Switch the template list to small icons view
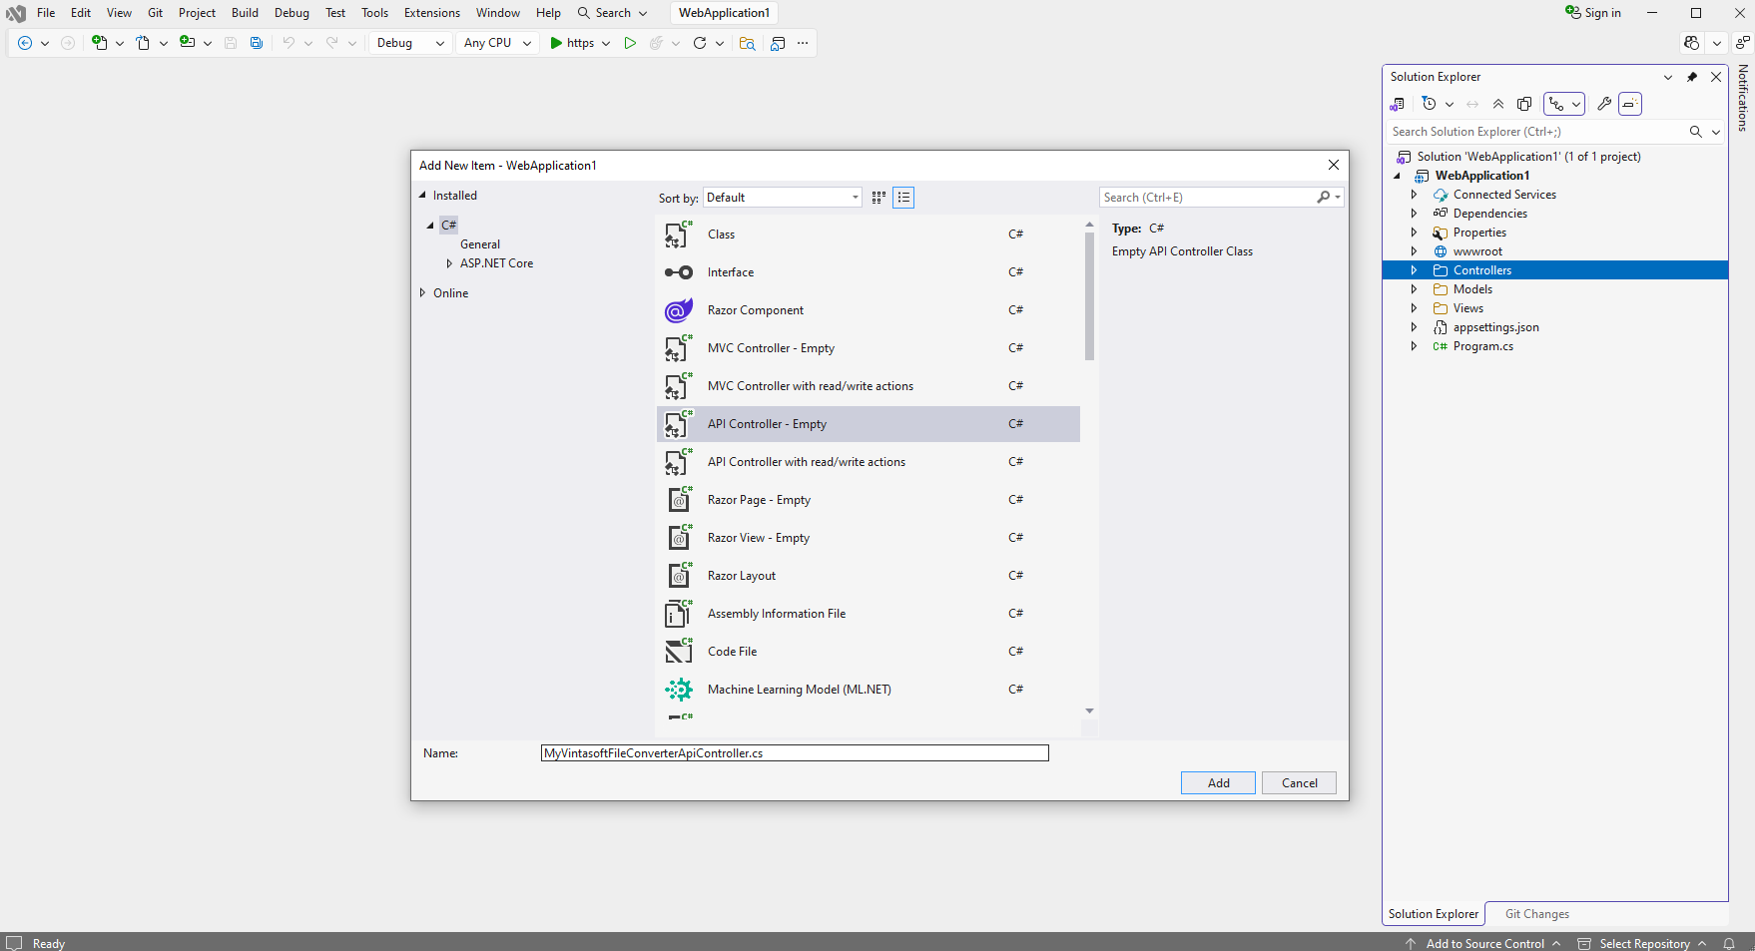The image size is (1755, 951). click(x=877, y=197)
